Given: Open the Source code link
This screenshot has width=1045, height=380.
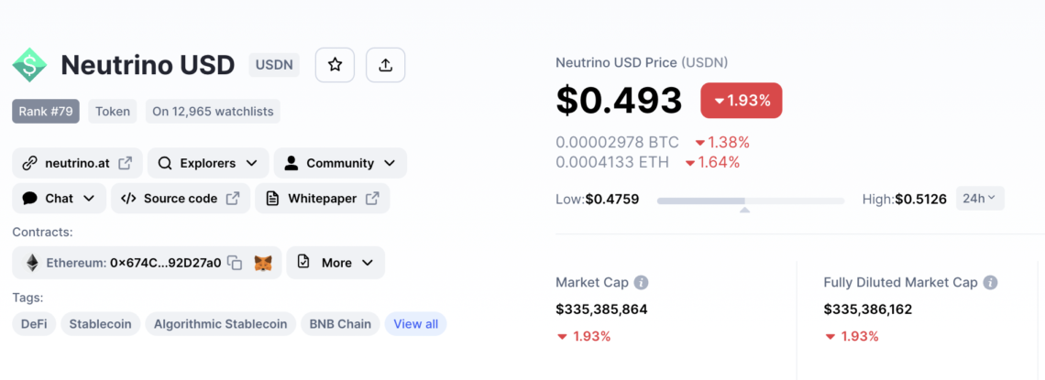Looking at the screenshot, I should tap(181, 199).
